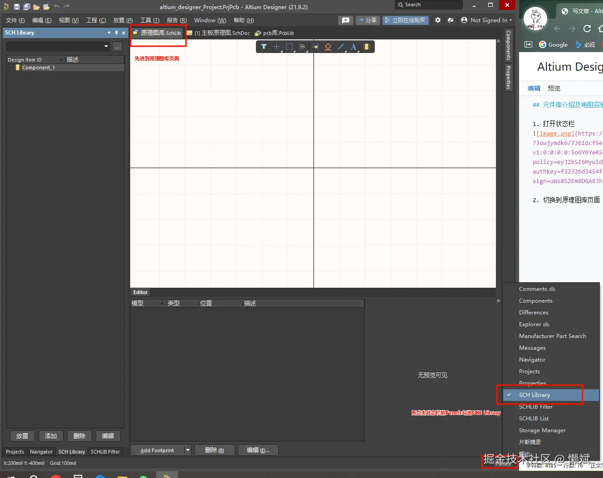Open Add Footprint dropdown arrow
603x478 pixels.
point(188,450)
